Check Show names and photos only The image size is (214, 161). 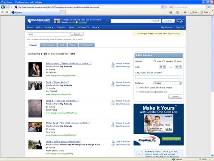[x=137, y=92]
